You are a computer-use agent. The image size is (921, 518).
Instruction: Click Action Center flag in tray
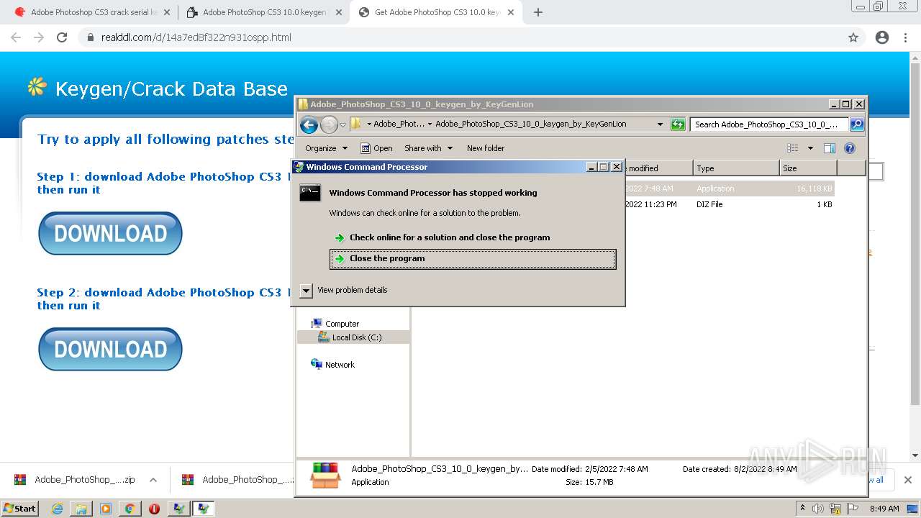click(851, 509)
